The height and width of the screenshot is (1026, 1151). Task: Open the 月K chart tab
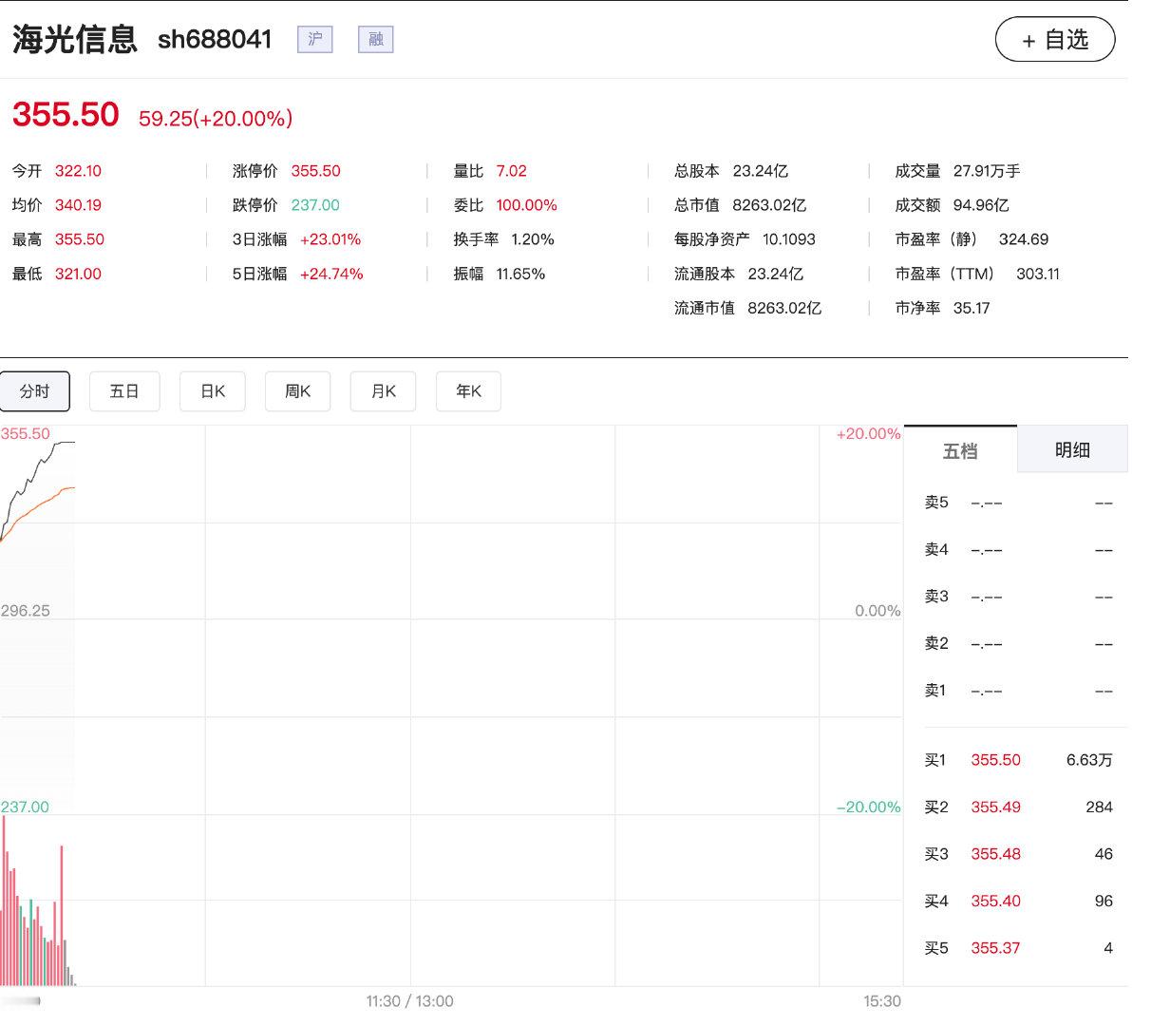coord(384,391)
